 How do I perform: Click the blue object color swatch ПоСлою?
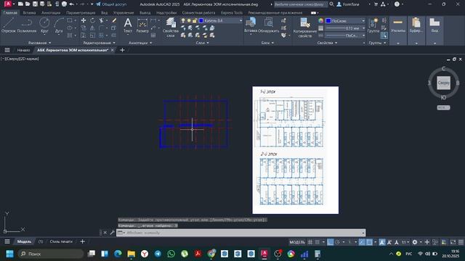(x=328, y=21)
